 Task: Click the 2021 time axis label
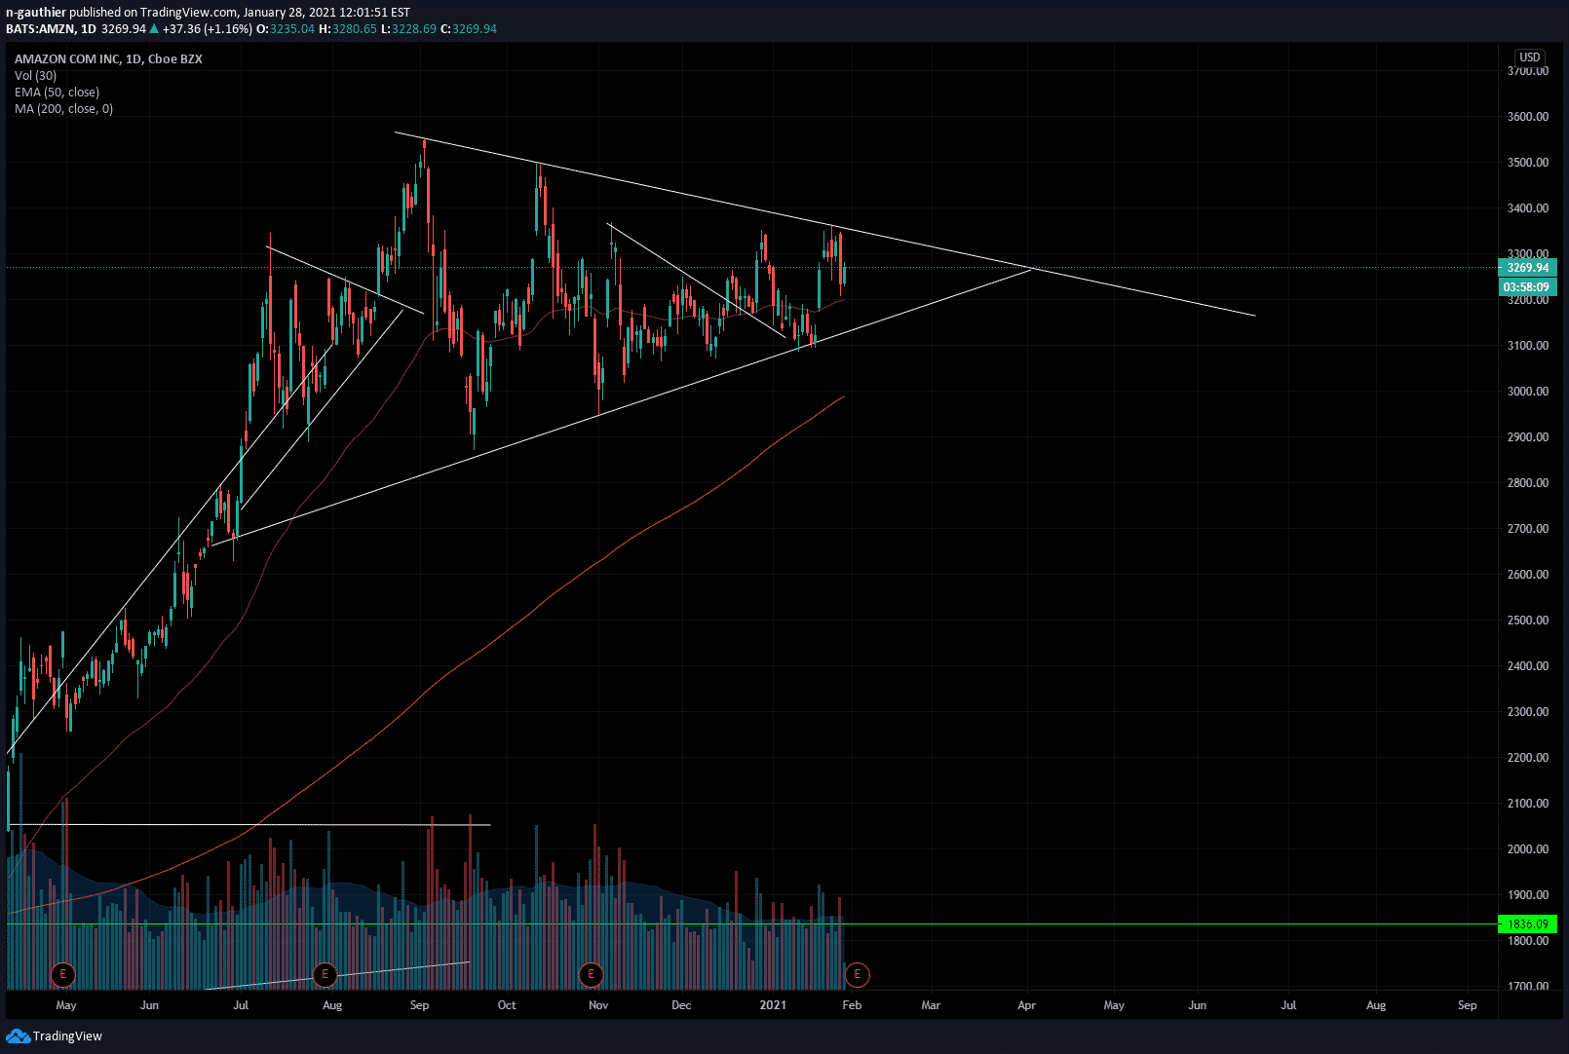tap(773, 1004)
